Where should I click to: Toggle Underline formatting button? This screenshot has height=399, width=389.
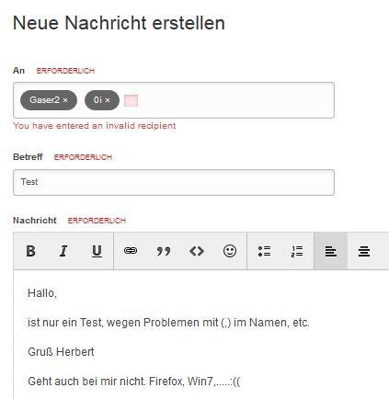pyautogui.click(x=97, y=251)
